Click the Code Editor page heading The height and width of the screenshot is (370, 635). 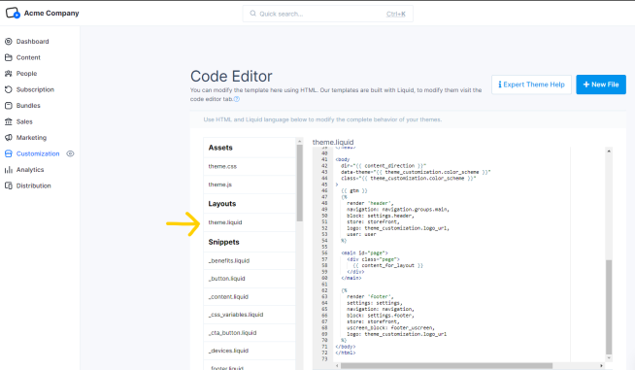tap(231, 76)
